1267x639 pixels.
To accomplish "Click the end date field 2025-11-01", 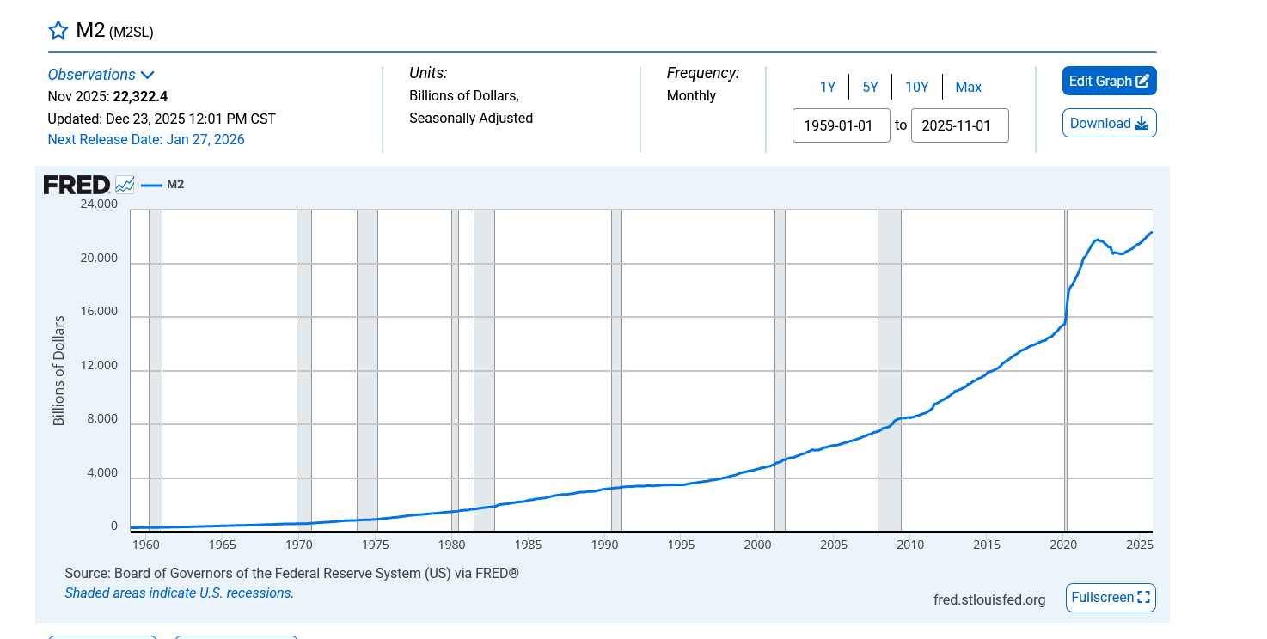I will click(959, 125).
